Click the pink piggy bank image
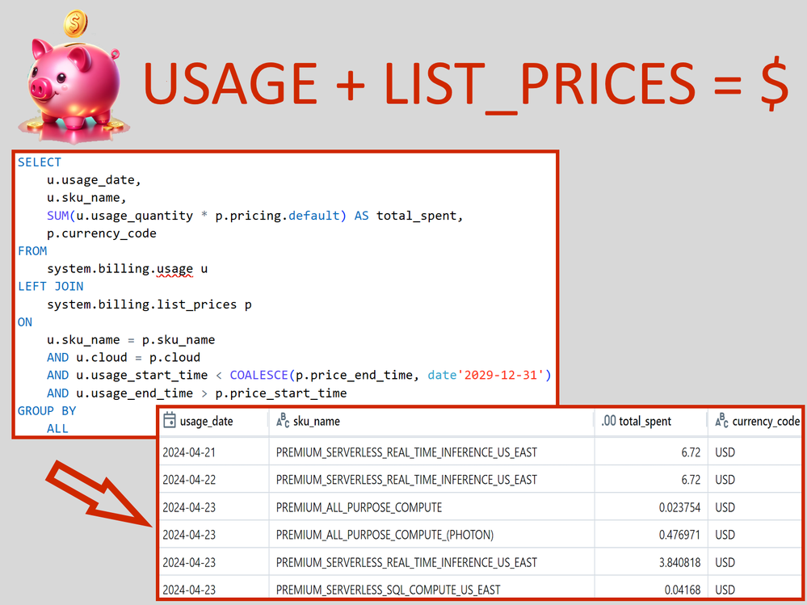 coord(73,89)
